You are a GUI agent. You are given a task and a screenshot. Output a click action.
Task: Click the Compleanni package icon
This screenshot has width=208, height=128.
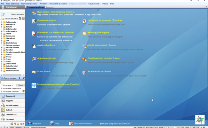click(x=84, y=59)
